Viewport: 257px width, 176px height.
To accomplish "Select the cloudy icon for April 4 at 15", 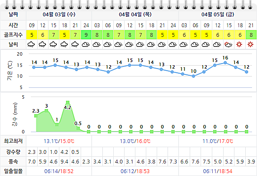I will tap(140, 44).
